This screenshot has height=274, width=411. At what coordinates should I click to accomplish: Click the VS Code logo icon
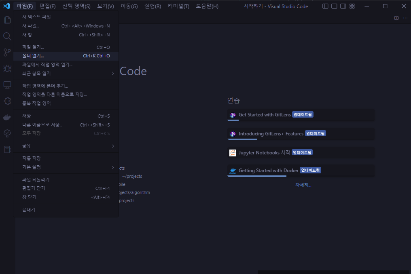6,6
